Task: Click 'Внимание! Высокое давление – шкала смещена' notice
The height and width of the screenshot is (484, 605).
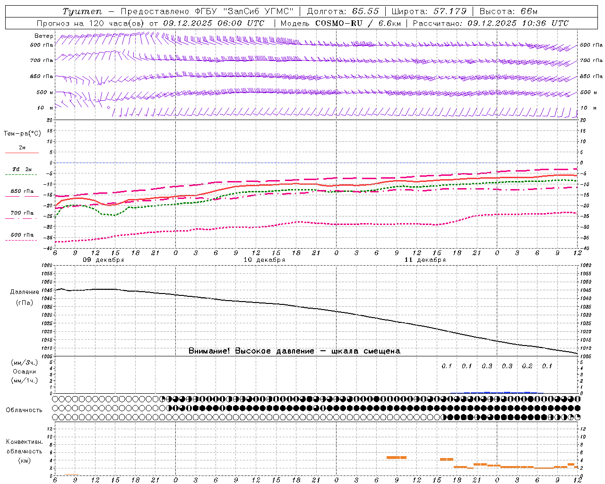Action: 294,351
